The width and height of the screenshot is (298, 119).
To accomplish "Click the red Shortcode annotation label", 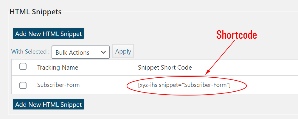I will tap(237, 35).
